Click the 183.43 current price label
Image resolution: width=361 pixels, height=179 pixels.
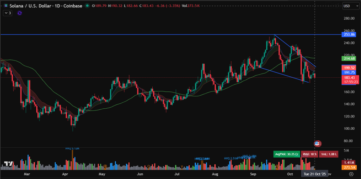pyautogui.click(x=349, y=77)
